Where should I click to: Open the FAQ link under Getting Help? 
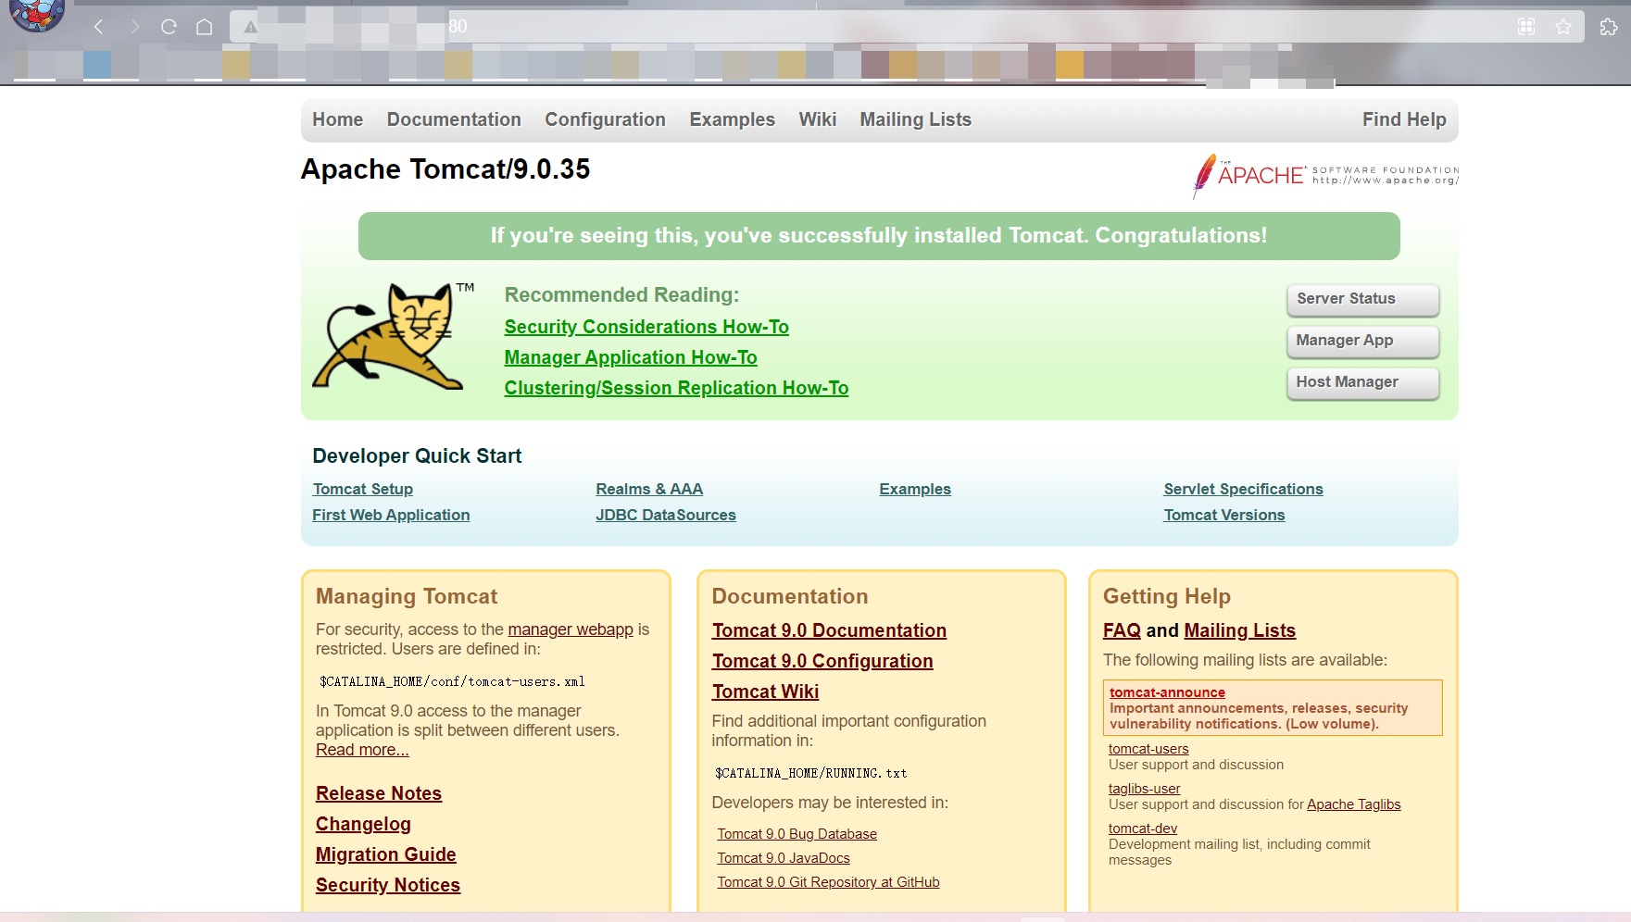(x=1122, y=630)
